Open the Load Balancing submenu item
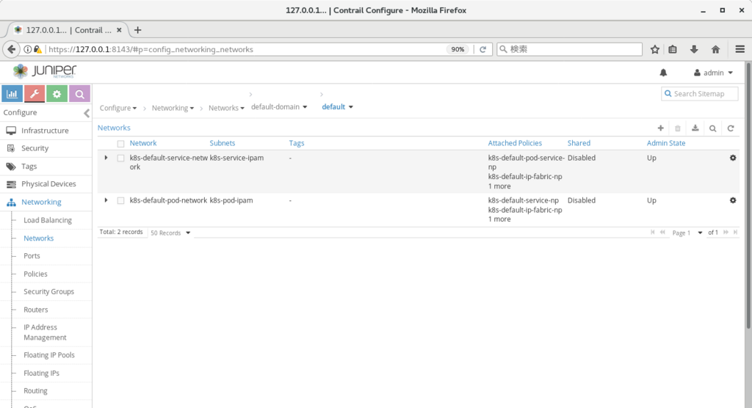 tap(48, 220)
